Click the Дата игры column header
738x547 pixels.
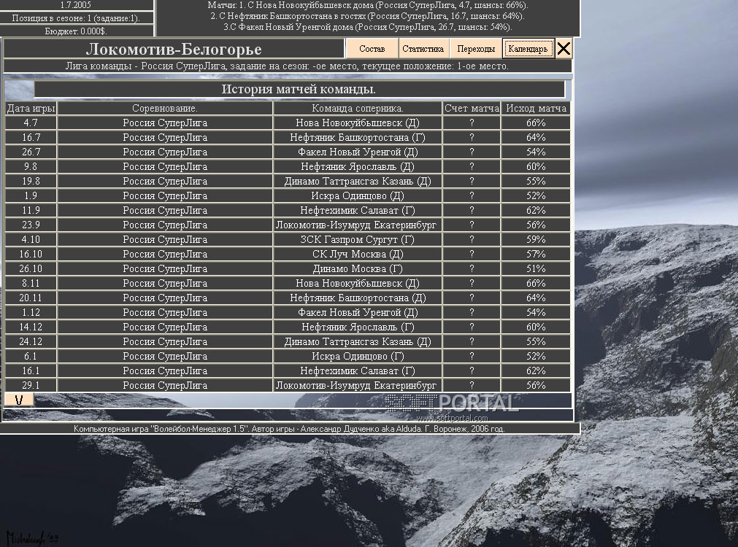[31, 108]
